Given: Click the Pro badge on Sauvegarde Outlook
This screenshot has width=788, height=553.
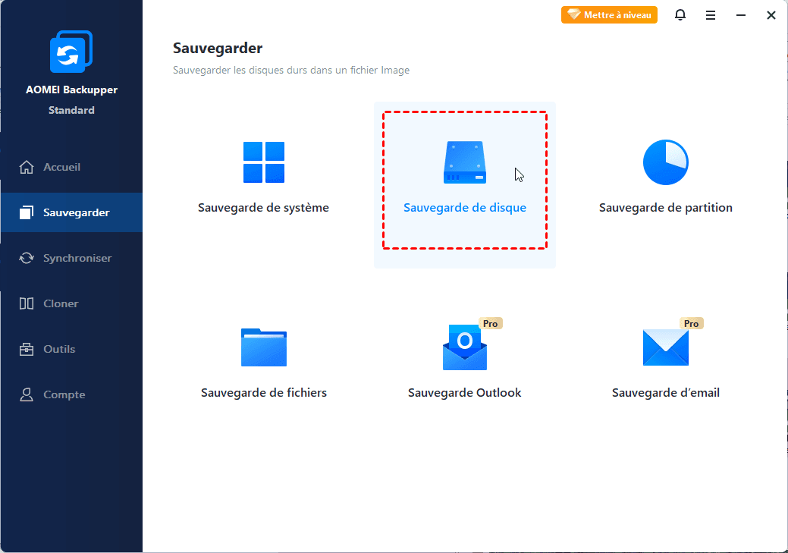Looking at the screenshot, I should coord(491,324).
